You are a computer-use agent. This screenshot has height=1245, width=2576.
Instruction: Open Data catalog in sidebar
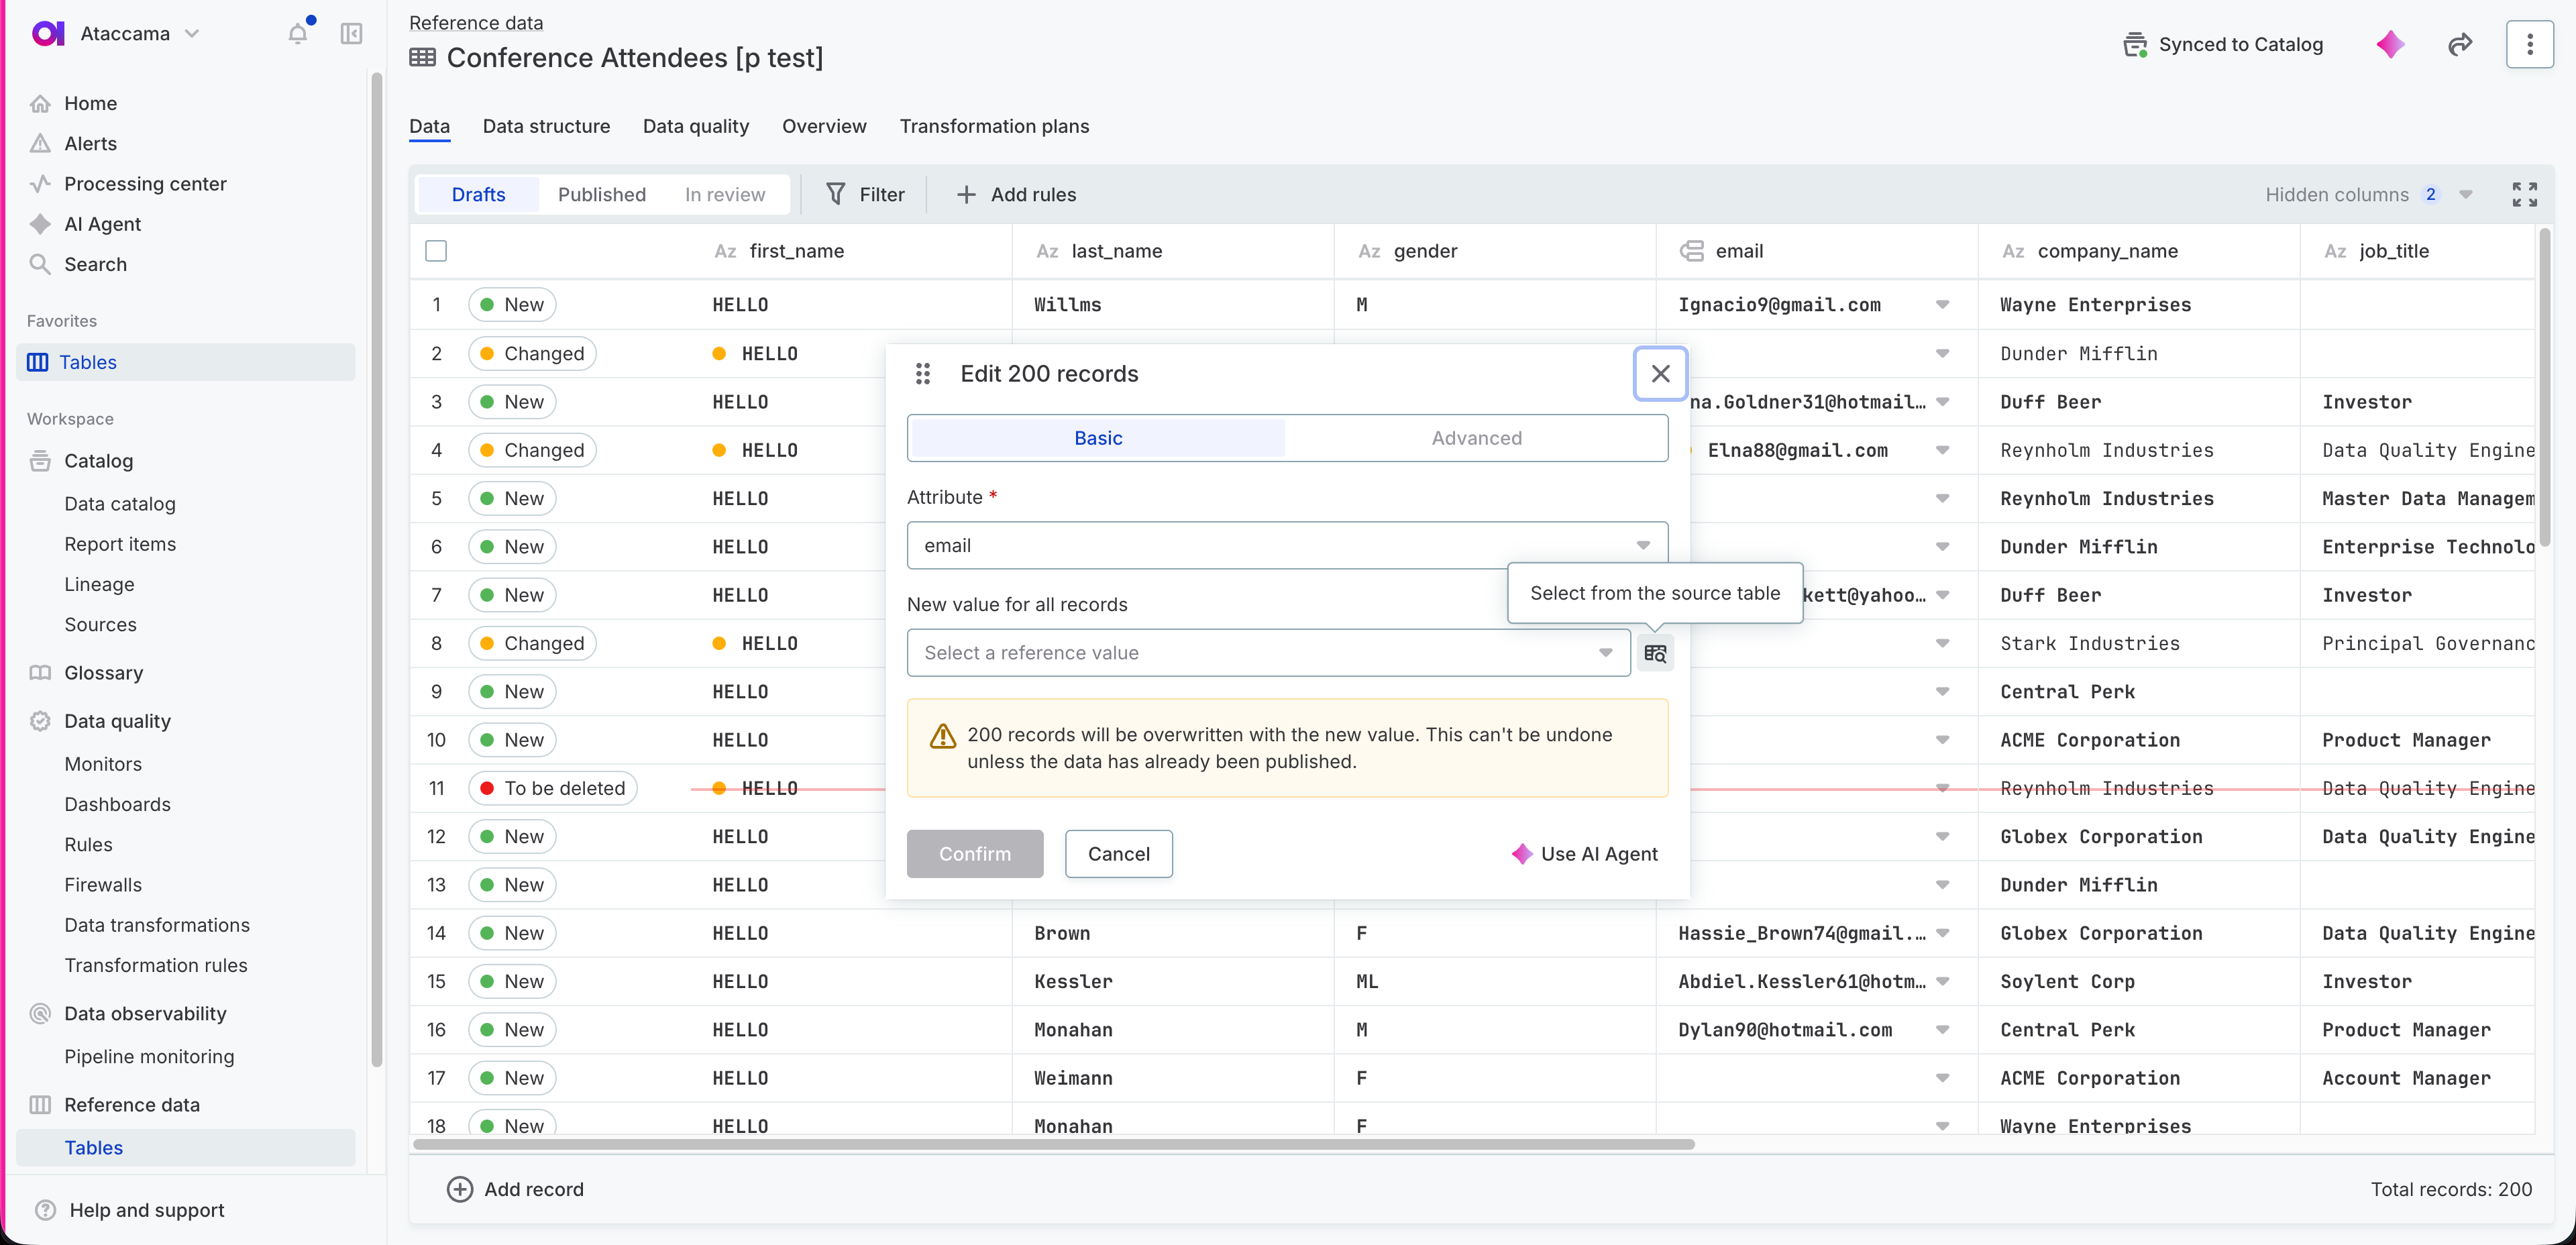point(120,503)
